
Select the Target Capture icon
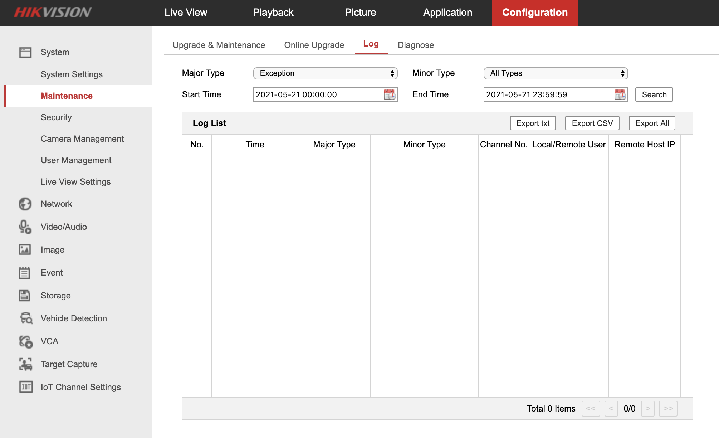[25, 364]
